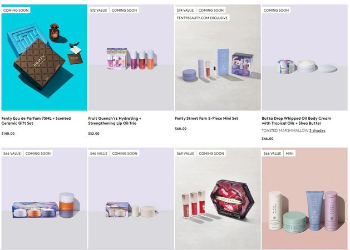Click the $74 VALUE badge
The height and width of the screenshot is (250, 350).
click(x=185, y=10)
